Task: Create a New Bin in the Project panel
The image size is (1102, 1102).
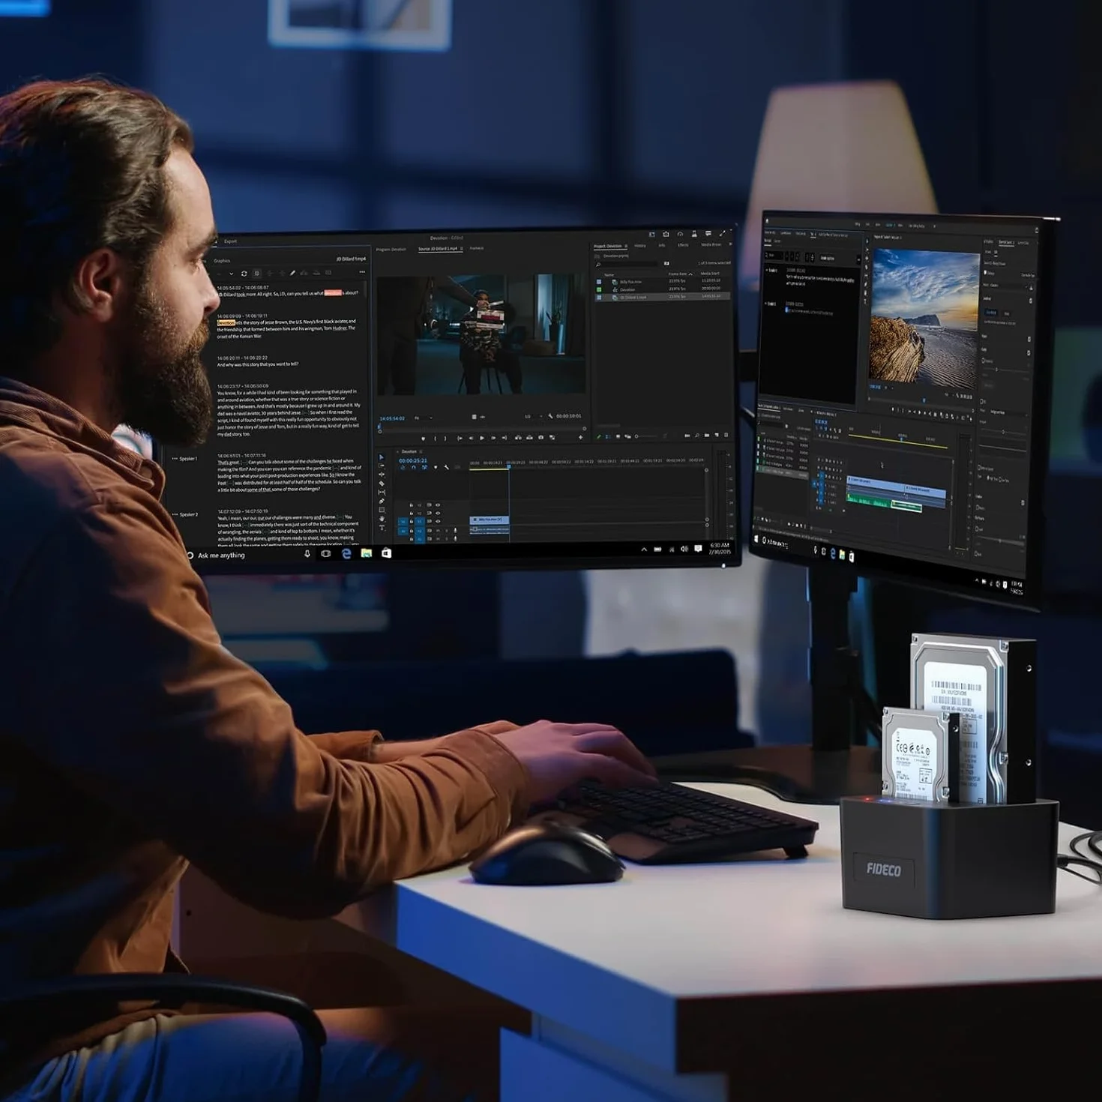Action: click(x=706, y=435)
